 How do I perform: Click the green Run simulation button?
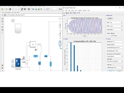coord(38,9)
